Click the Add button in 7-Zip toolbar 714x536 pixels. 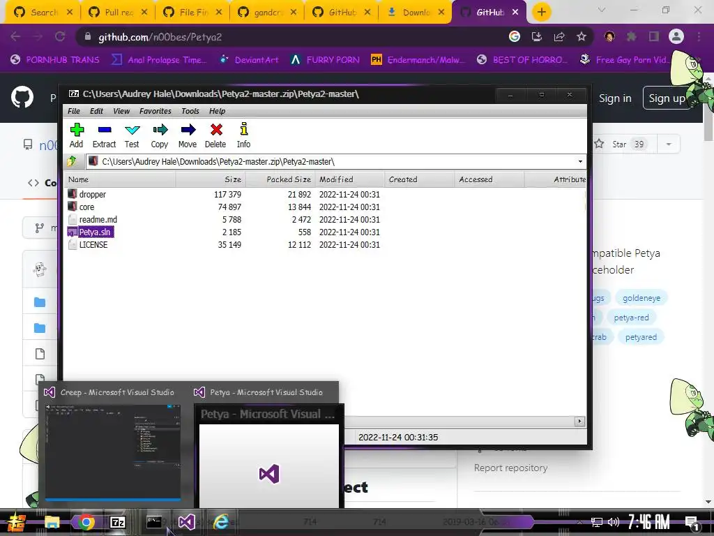click(x=77, y=135)
